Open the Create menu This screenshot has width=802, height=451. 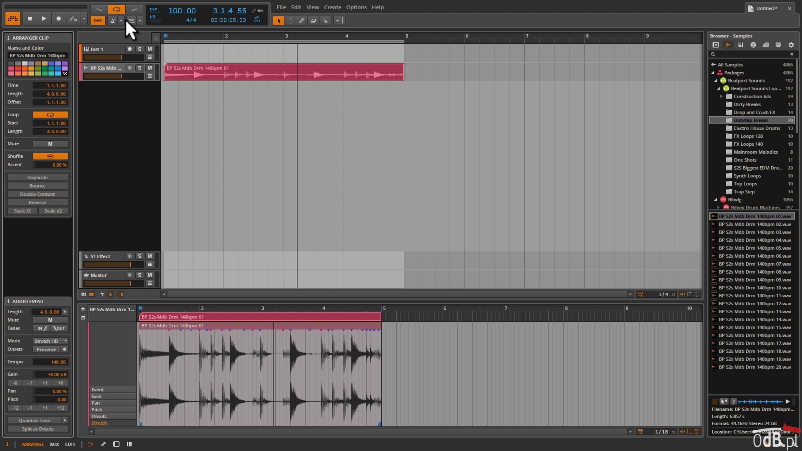point(332,7)
